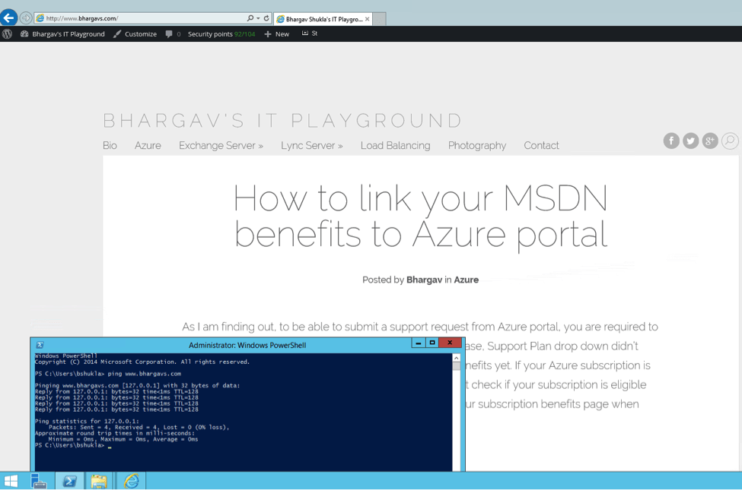The image size is (742, 490).
Task: Expand the Exchange Server menu
Action: (221, 145)
